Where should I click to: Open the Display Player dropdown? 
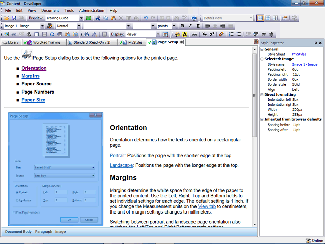[x=158, y=34]
